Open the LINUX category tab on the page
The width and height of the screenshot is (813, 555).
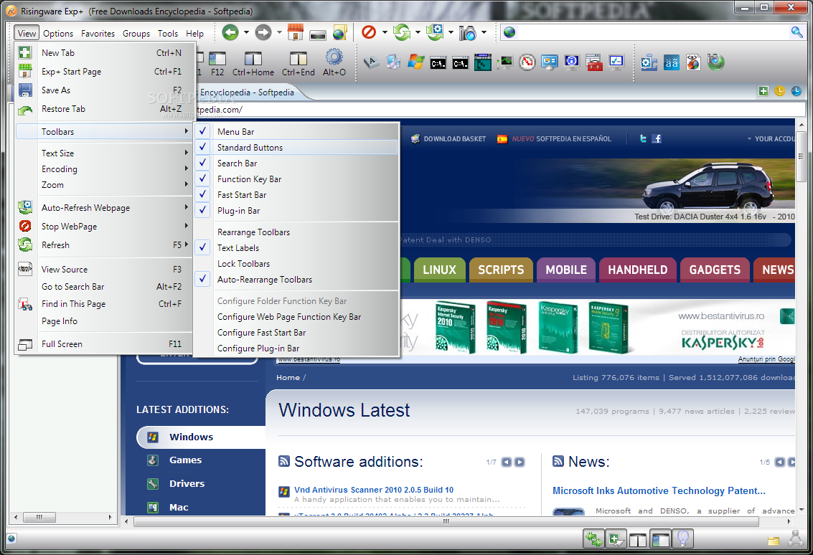pyautogui.click(x=438, y=270)
